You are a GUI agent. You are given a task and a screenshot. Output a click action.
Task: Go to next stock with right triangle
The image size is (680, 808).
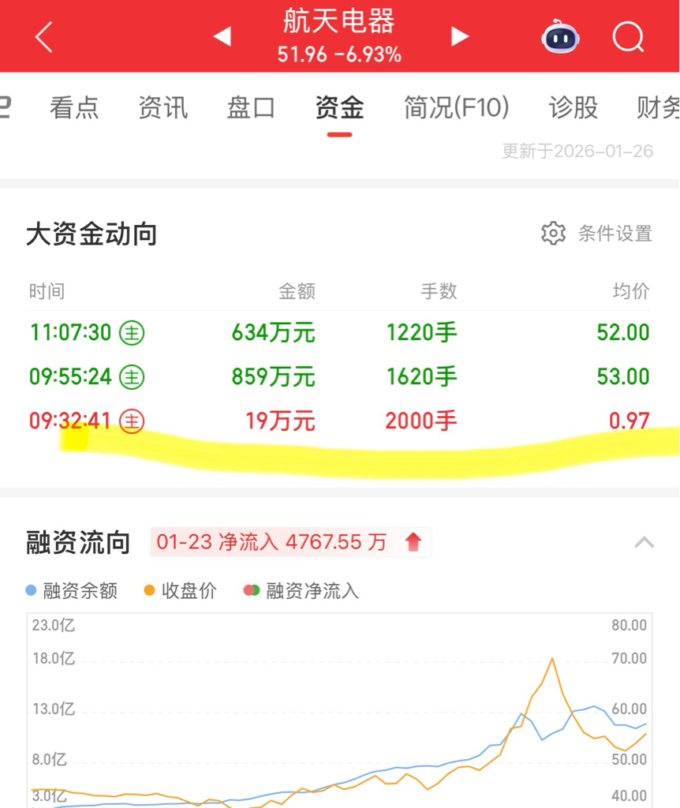point(460,36)
